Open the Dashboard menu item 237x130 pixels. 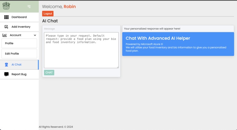tap(19, 17)
